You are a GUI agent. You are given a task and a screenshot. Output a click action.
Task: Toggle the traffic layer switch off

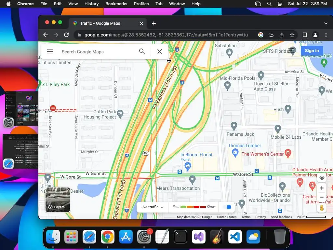pos(227,207)
